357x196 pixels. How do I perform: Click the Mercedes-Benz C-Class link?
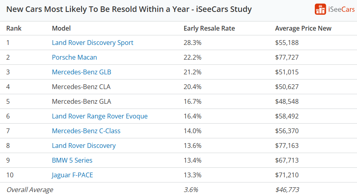pos(86,131)
